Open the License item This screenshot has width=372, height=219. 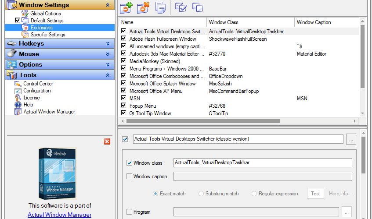[32, 98]
